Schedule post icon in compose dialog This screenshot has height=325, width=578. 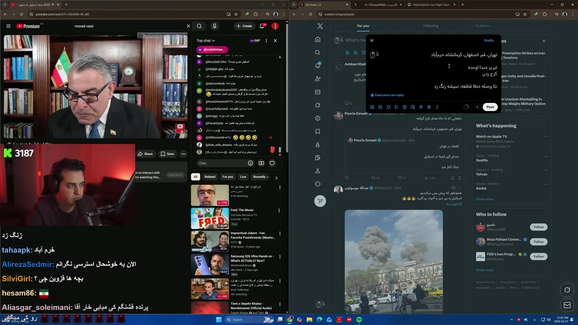pos(413,107)
